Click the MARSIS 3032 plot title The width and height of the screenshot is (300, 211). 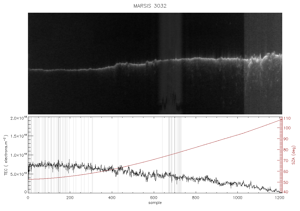click(x=150, y=6)
